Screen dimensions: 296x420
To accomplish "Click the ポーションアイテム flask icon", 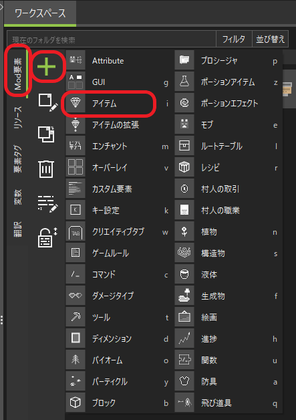I will (184, 82).
